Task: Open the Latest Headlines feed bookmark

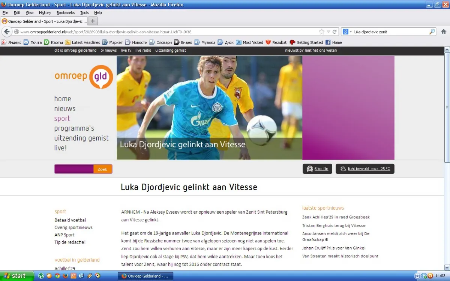Action: tap(82, 42)
